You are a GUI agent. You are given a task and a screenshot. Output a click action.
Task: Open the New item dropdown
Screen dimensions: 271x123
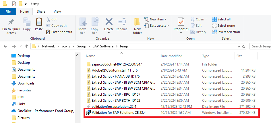tap(165, 19)
